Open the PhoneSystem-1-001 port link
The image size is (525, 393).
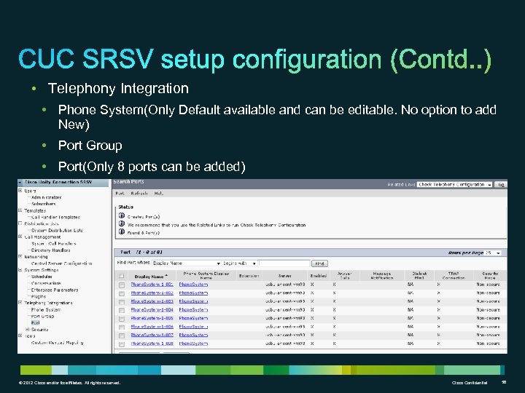(x=152, y=285)
